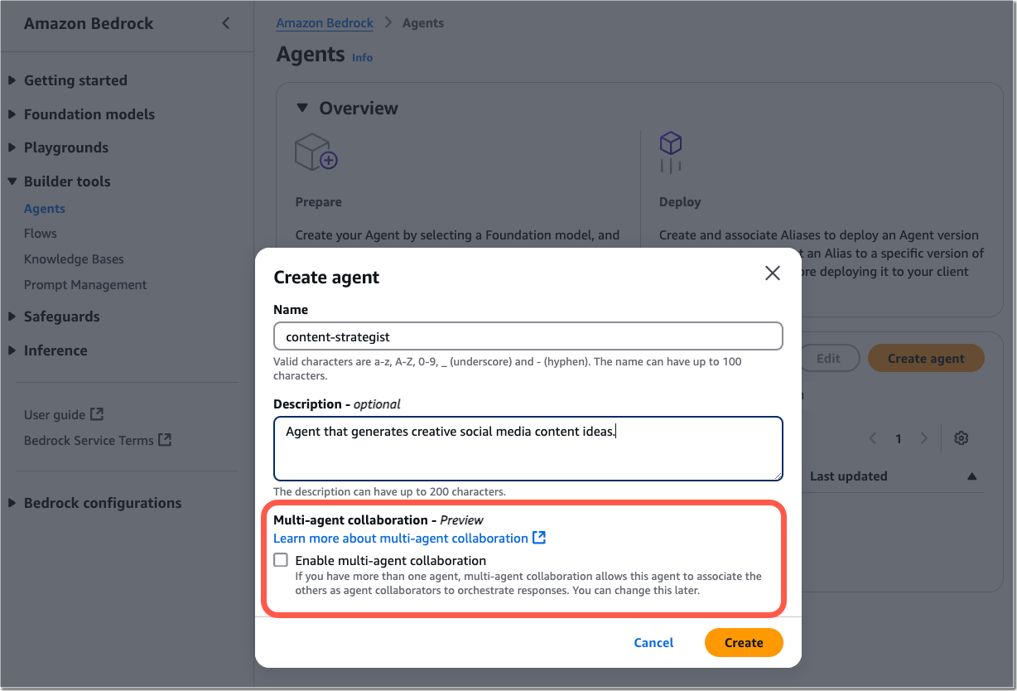
Task: Click inside the agent Name field
Action: point(528,336)
